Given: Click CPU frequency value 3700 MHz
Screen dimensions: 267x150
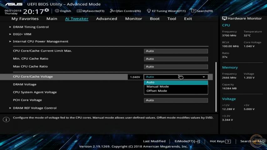Looking at the screenshot, I should click(x=229, y=36).
